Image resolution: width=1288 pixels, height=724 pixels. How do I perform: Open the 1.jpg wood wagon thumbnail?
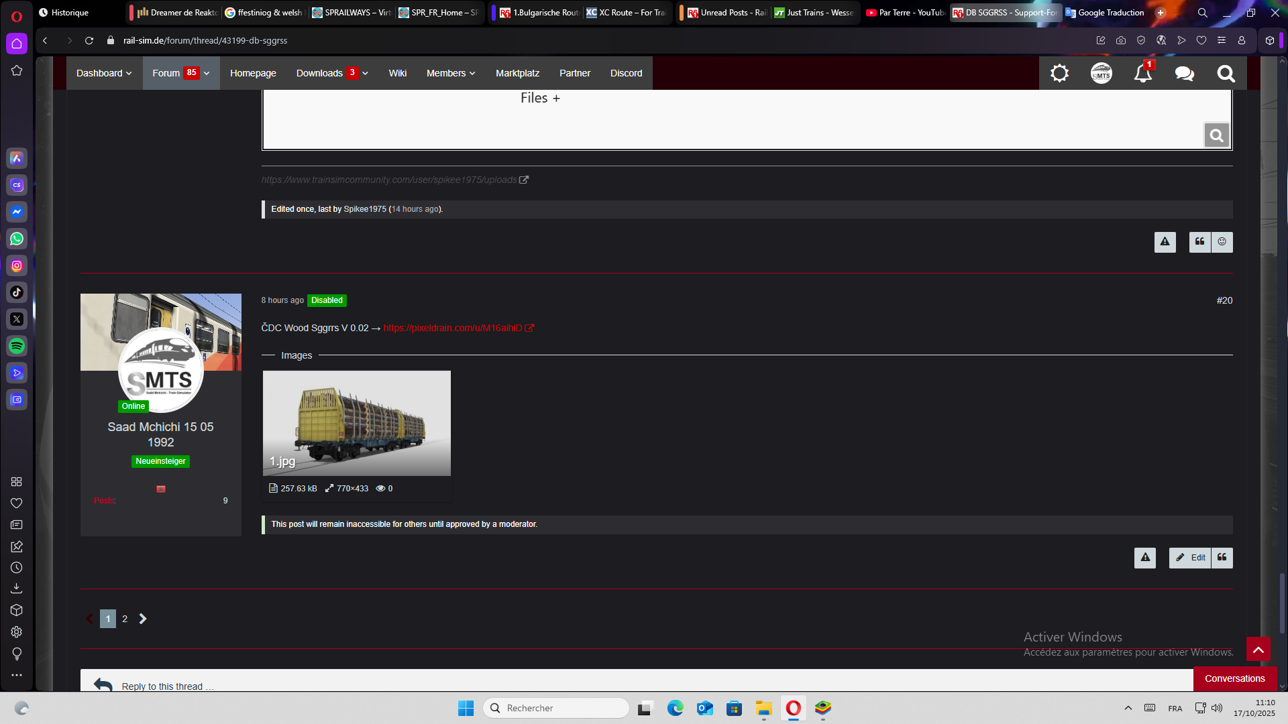coord(356,423)
